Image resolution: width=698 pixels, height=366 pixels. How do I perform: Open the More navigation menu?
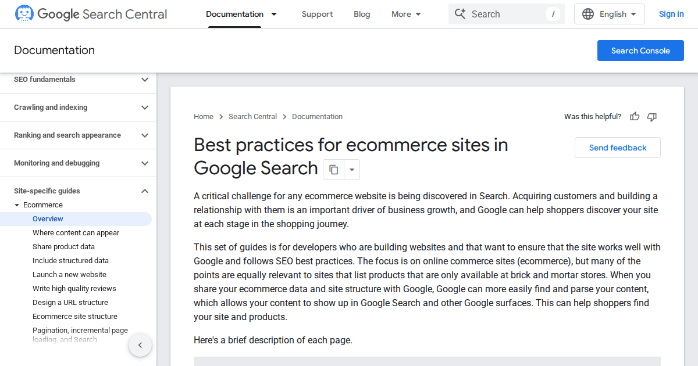pos(405,13)
